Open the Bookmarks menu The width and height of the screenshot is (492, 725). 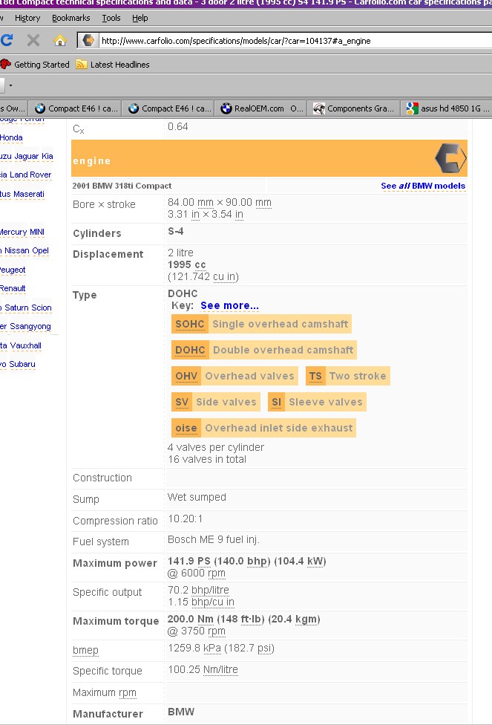coord(71,18)
